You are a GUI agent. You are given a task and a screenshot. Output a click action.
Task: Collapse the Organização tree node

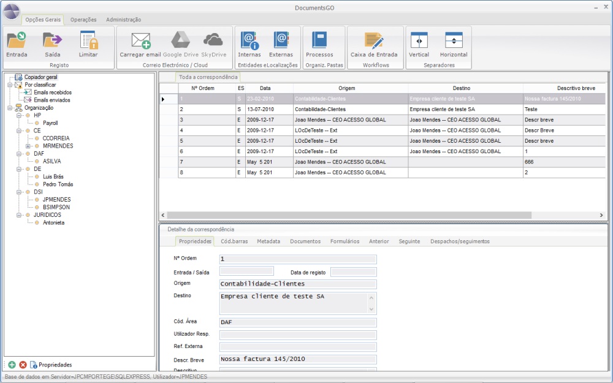[x=10, y=108]
